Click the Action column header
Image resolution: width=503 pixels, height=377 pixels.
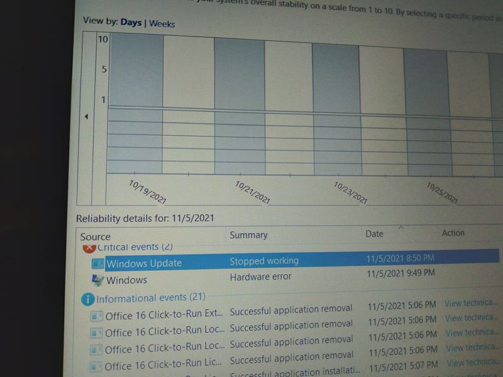point(453,232)
